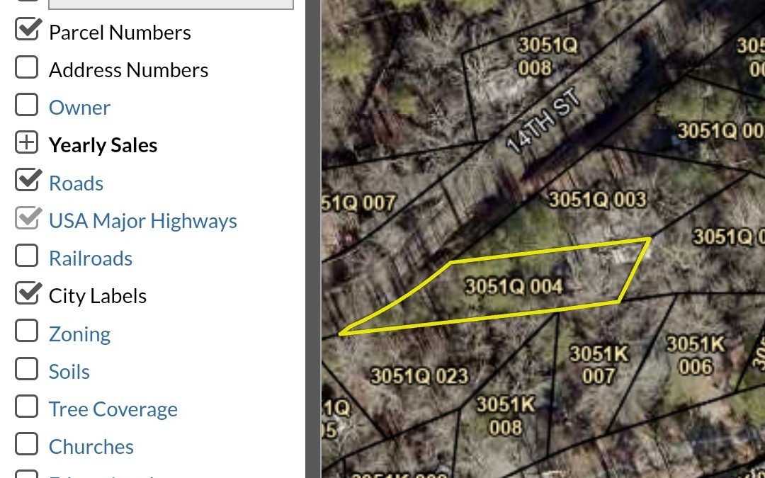Uncheck the Parcel Numbers checkbox

click(27, 30)
